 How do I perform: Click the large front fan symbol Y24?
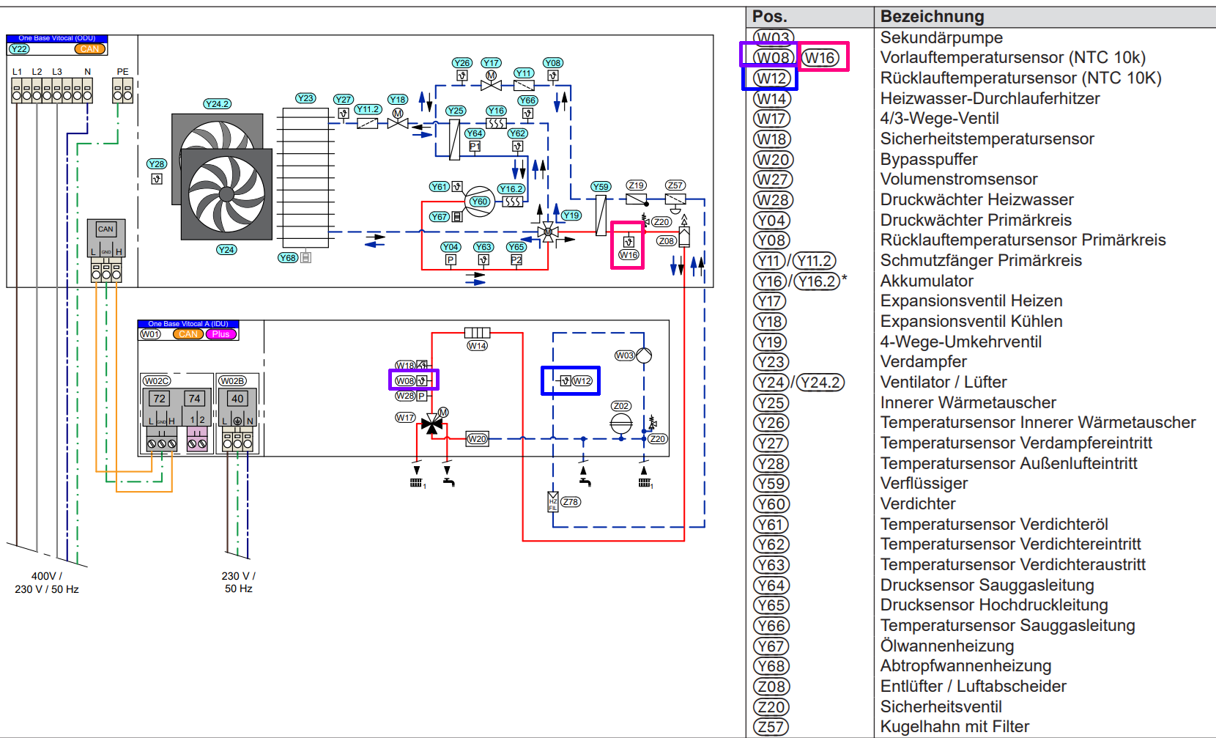226,194
